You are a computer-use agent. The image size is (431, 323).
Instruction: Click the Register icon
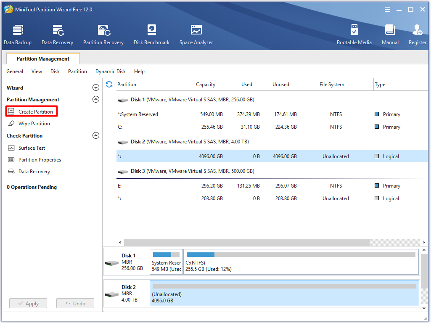tap(417, 30)
